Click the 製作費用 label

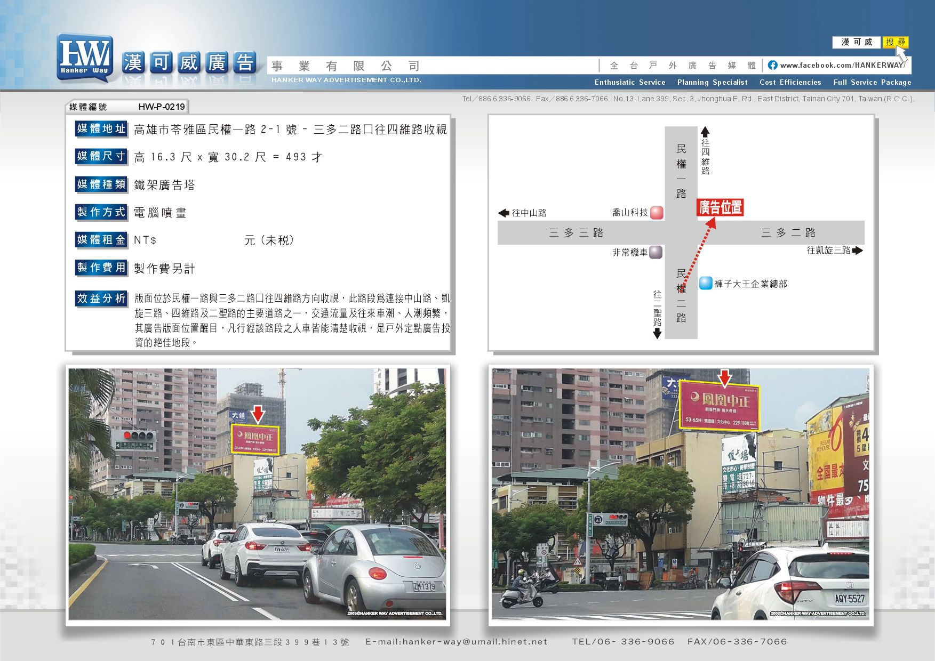(101, 268)
